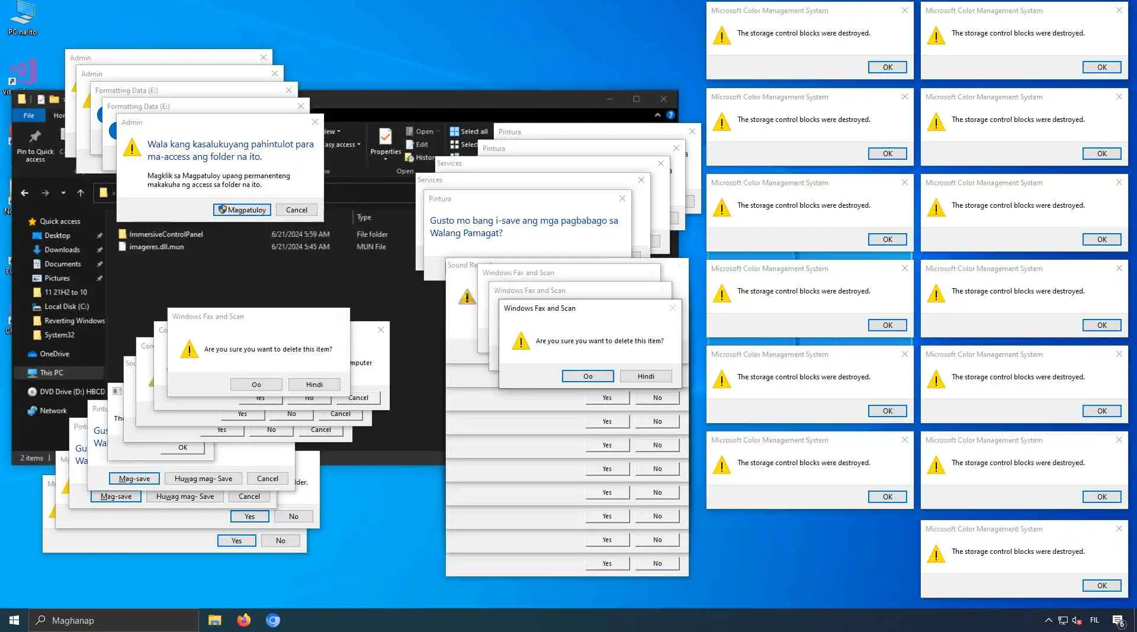The height and width of the screenshot is (632, 1137).
Task: Click '6/21/2024 5:59 AM' date cell
Action: [x=300, y=234]
